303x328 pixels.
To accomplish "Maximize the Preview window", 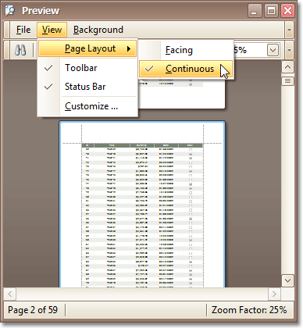I will point(271,11).
